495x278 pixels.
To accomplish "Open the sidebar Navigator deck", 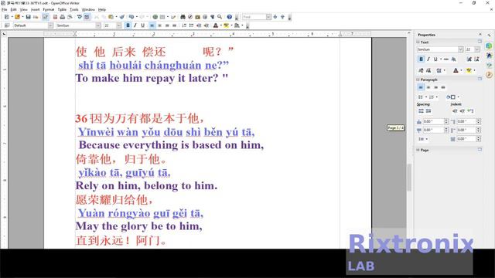I will pyautogui.click(x=489, y=75).
